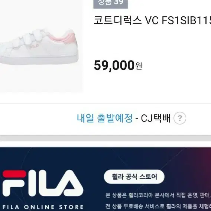Viewport: 211px width, 211px height.
Task: Tap the 상품 39 gray badge
Action: click(111, 3)
